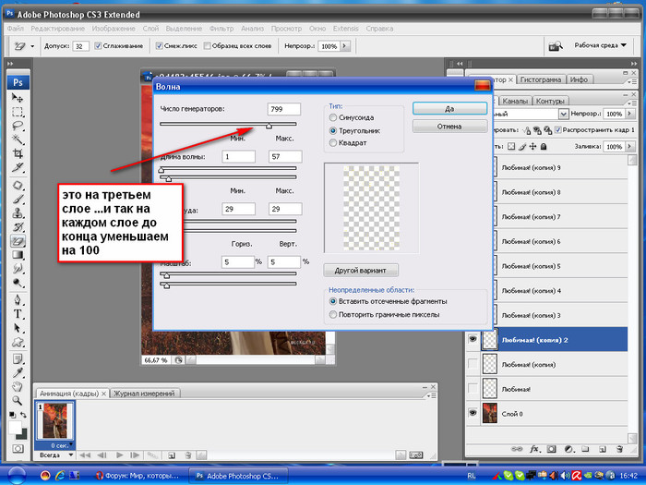
Task: Enable Образец всех слоев checkbox
Action: coord(208,46)
